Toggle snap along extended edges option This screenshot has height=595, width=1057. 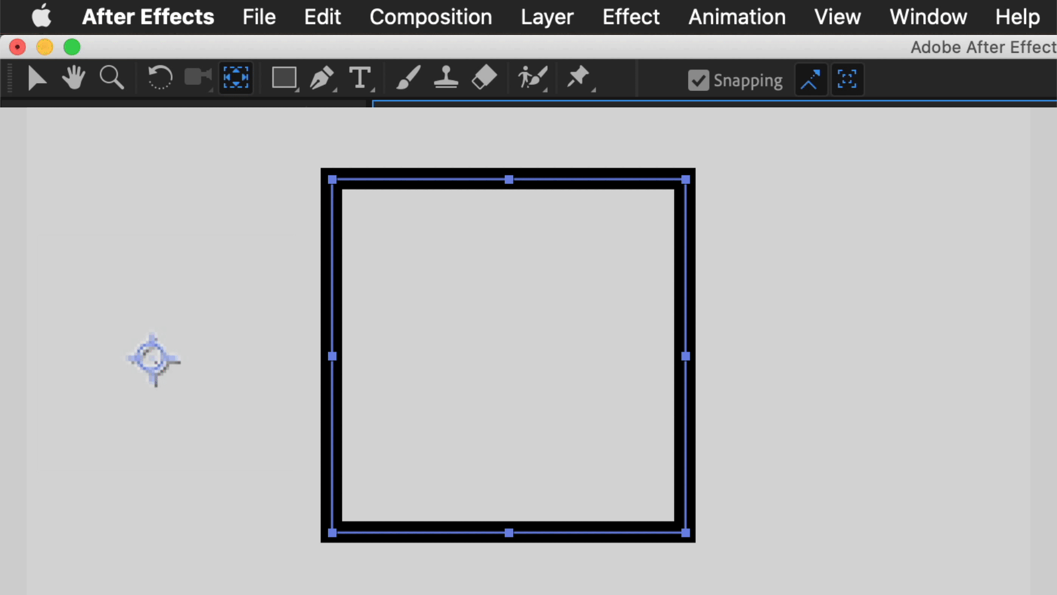(810, 80)
